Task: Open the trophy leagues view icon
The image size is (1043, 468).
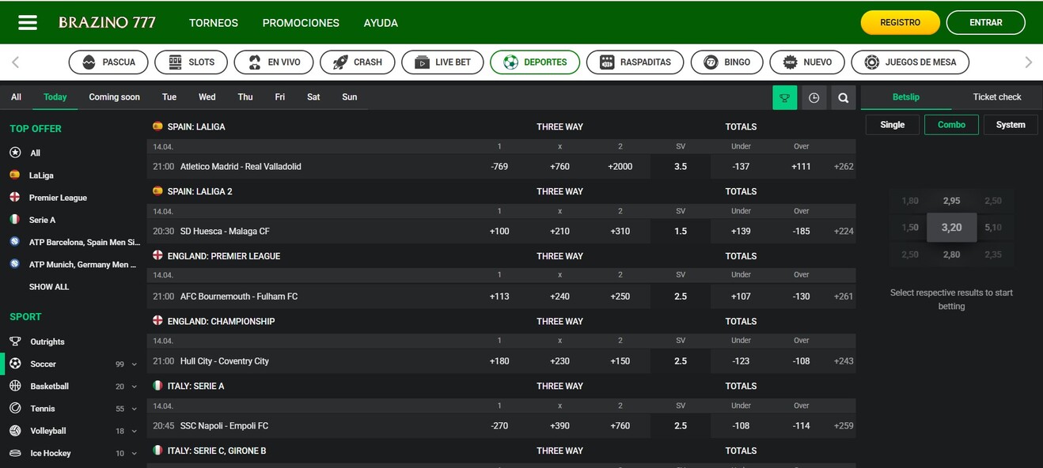Action: (784, 97)
